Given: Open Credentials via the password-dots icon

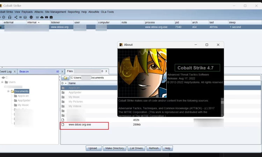Looking at the screenshot, I should tap(37, 17).
